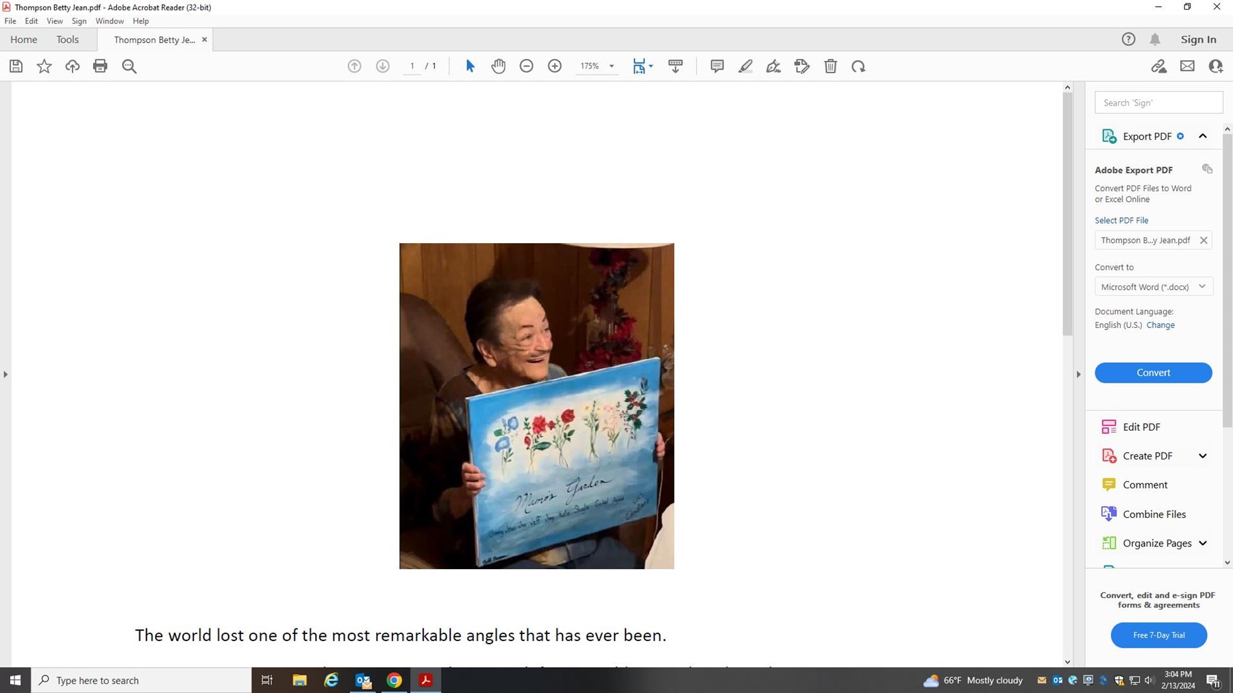
Task: Click the Search 'Sign' input field
Action: 1158,103
